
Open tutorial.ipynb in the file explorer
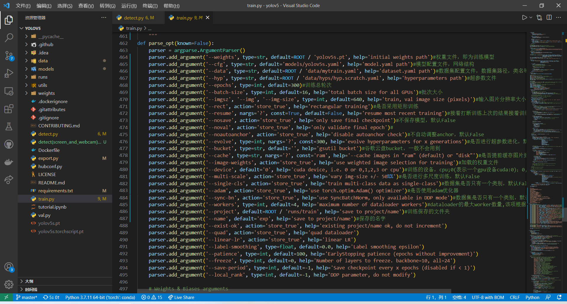click(x=65, y=207)
